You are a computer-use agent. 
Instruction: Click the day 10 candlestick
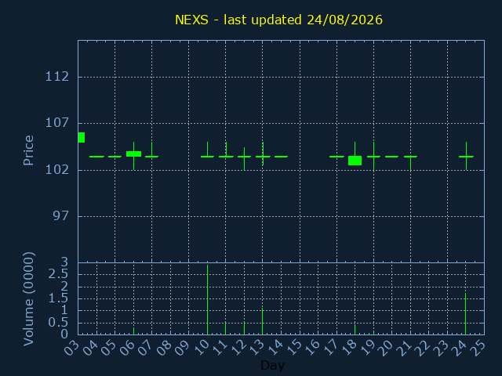(207, 150)
